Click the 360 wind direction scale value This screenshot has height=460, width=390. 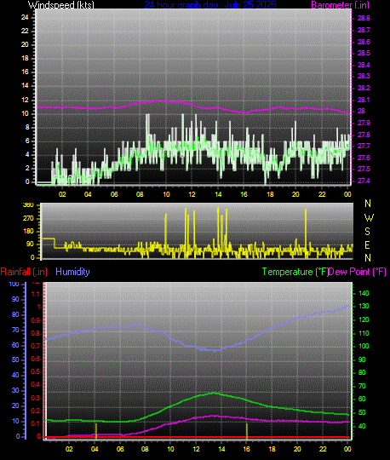(x=28, y=205)
